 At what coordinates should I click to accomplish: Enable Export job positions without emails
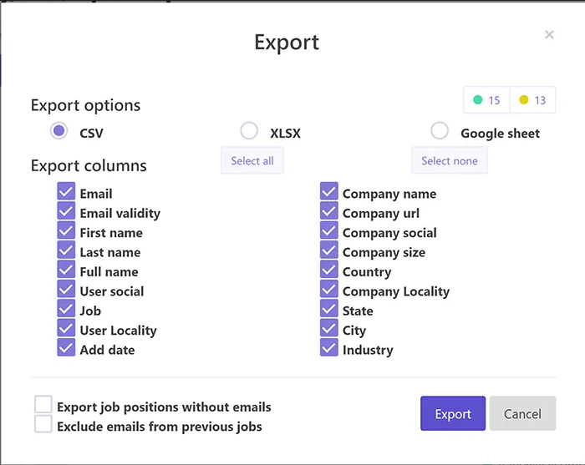tap(43, 405)
